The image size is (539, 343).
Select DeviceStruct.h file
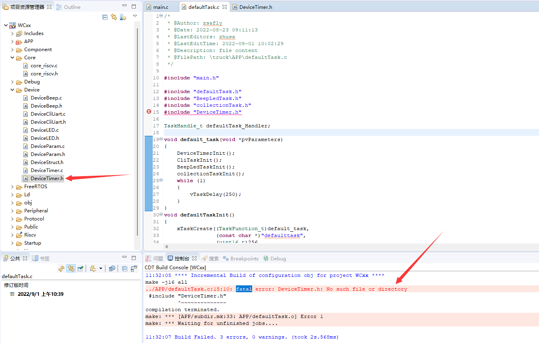click(47, 162)
